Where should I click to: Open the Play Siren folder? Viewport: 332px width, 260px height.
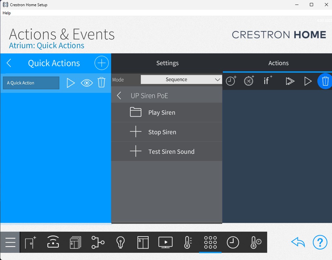click(166, 112)
